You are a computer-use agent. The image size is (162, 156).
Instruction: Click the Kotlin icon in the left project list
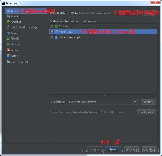pos(8,56)
